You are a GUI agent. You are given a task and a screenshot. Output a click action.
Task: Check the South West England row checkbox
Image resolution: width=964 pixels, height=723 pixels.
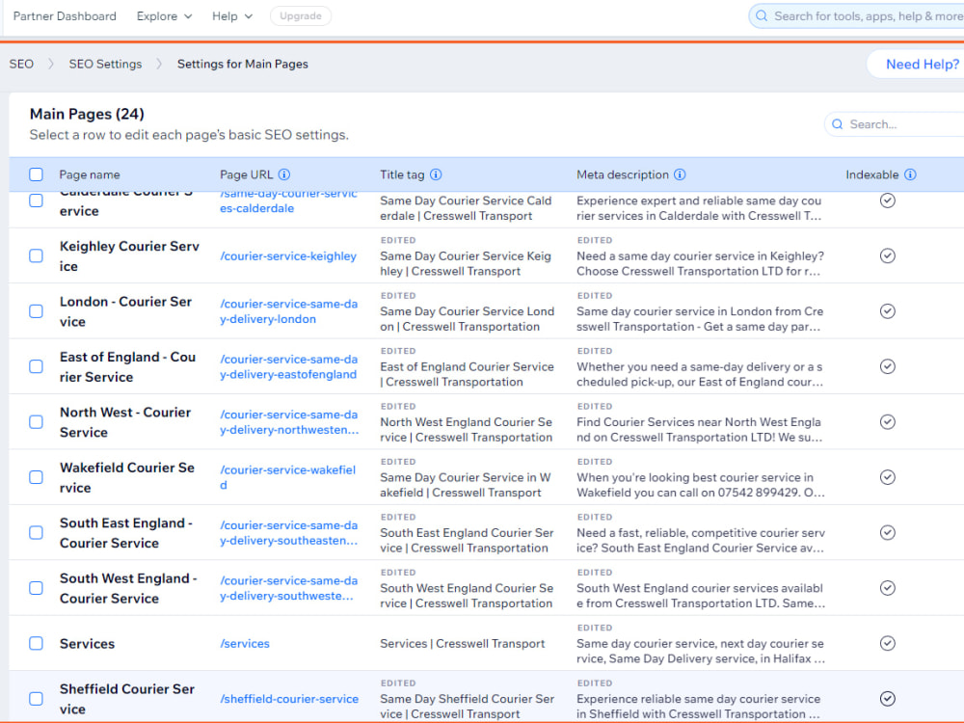(x=37, y=588)
